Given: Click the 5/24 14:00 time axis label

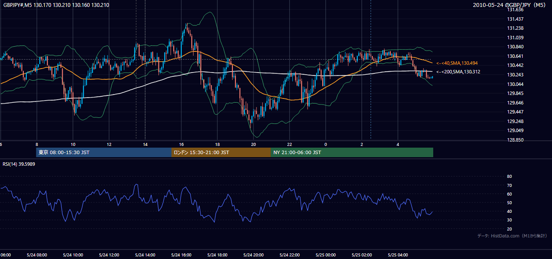Looking at the screenshot, I should point(145,255).
